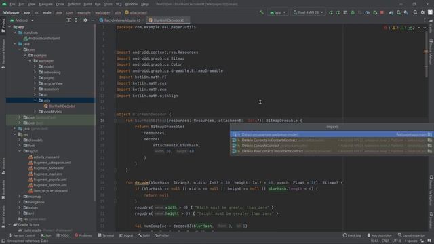Expand the repository package folder
The height and width of the screenshot is (244, 434).
[35, 89]
